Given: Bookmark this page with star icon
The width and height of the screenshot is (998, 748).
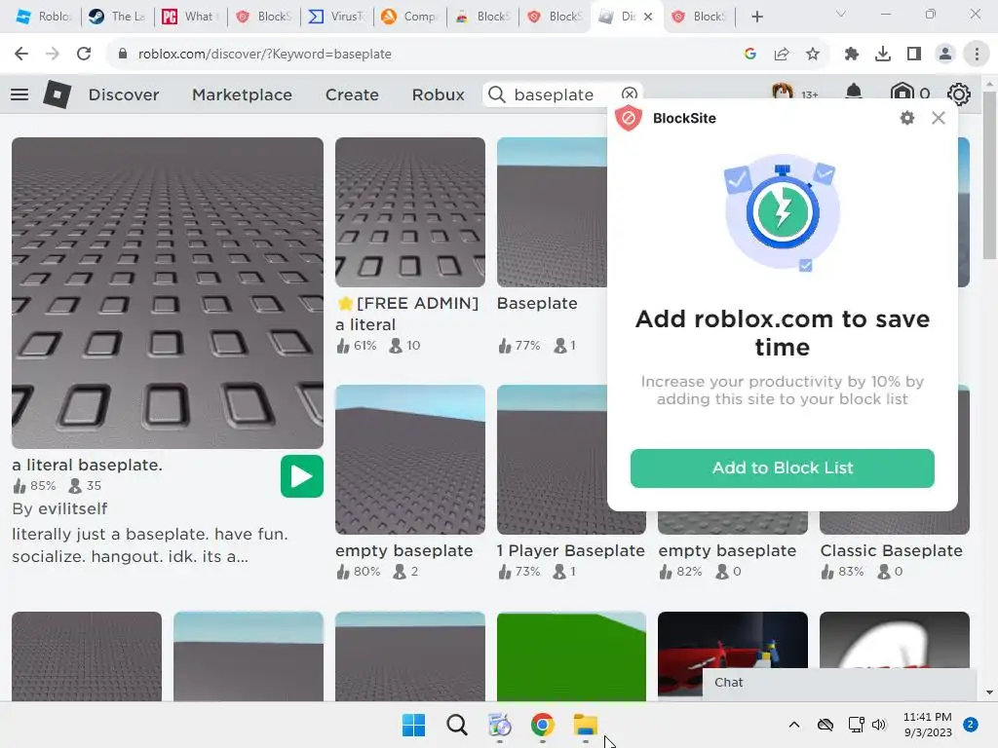Looking at the screenshot, I should [813, 55].
